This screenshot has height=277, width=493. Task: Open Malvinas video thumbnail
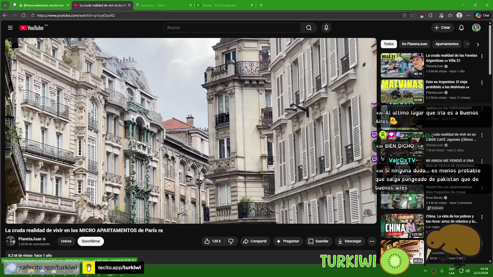[402, 92]
